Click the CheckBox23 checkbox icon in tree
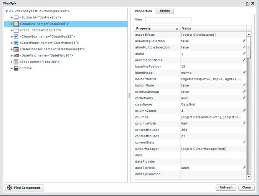This screenshot has height=196, width=259. tap(16, 37)
